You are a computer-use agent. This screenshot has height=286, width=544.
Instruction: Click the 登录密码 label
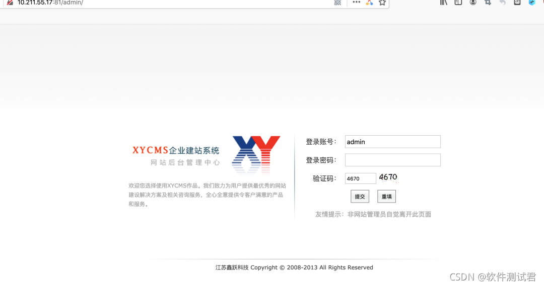(321, 160)
